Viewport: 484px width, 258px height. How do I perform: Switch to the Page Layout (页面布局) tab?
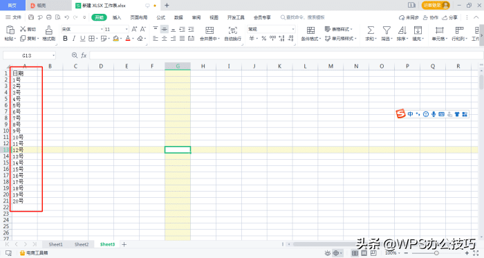click(x=139, y=17)
